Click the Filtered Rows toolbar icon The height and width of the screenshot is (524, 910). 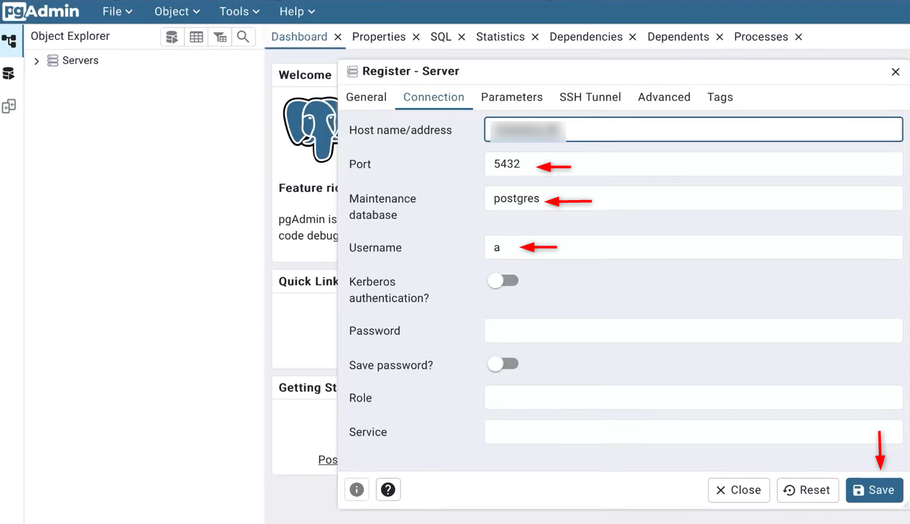pyautogui.click(x=220, y=37)
